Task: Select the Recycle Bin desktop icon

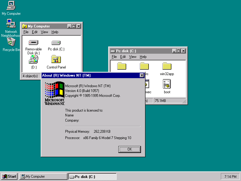Action: click(11, 45)
